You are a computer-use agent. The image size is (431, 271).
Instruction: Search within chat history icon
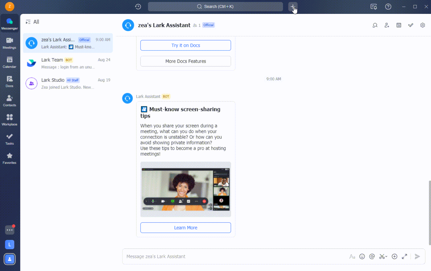click(x=375, y=25)
